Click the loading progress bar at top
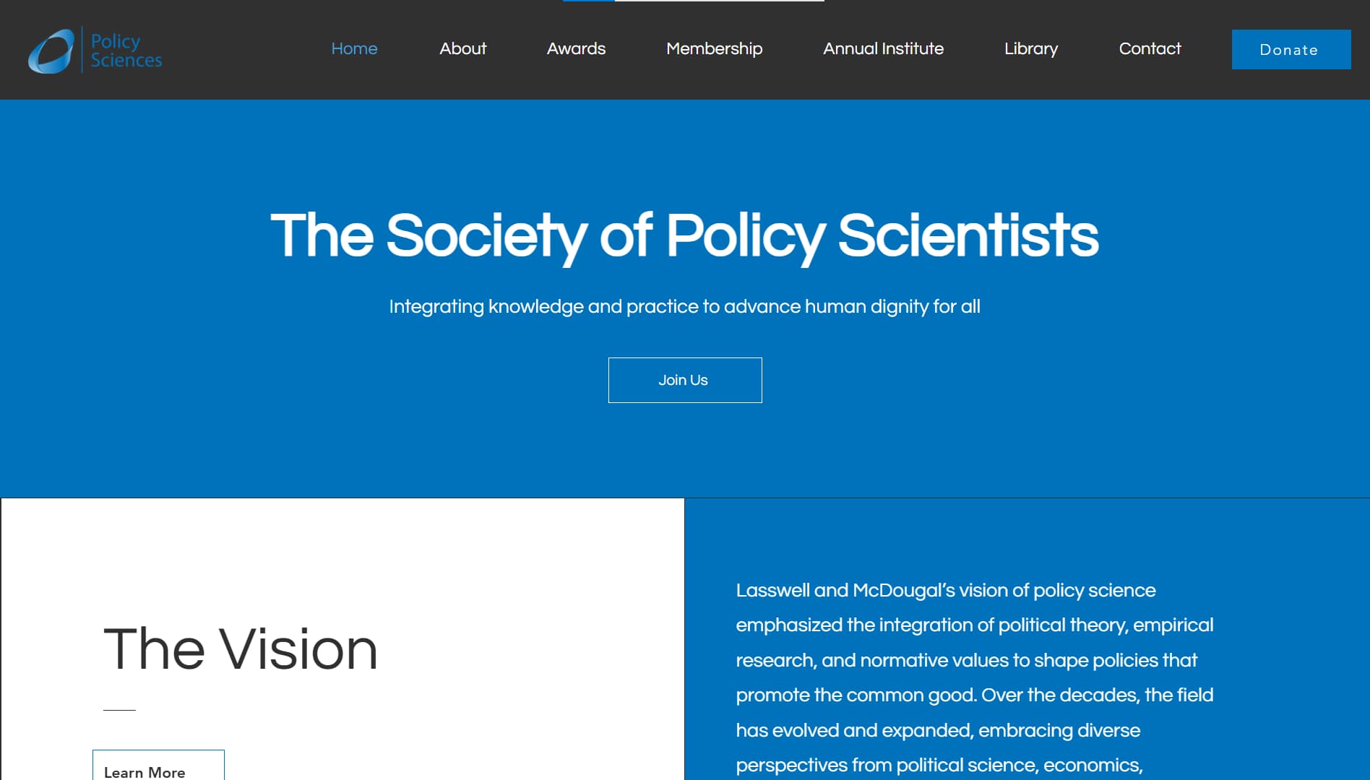Screen dimensions: 1370x780 694,1
